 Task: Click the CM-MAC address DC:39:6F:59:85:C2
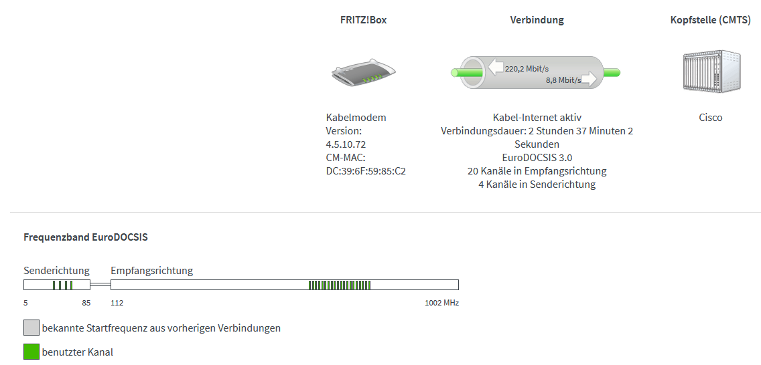(x=366, y=171)
